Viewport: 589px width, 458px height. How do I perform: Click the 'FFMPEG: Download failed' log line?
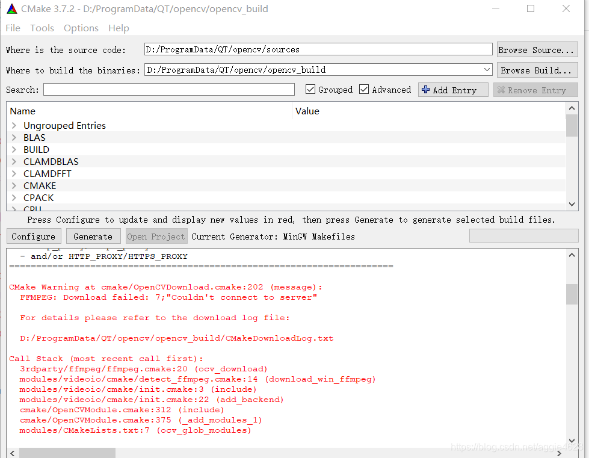[168, 297]
